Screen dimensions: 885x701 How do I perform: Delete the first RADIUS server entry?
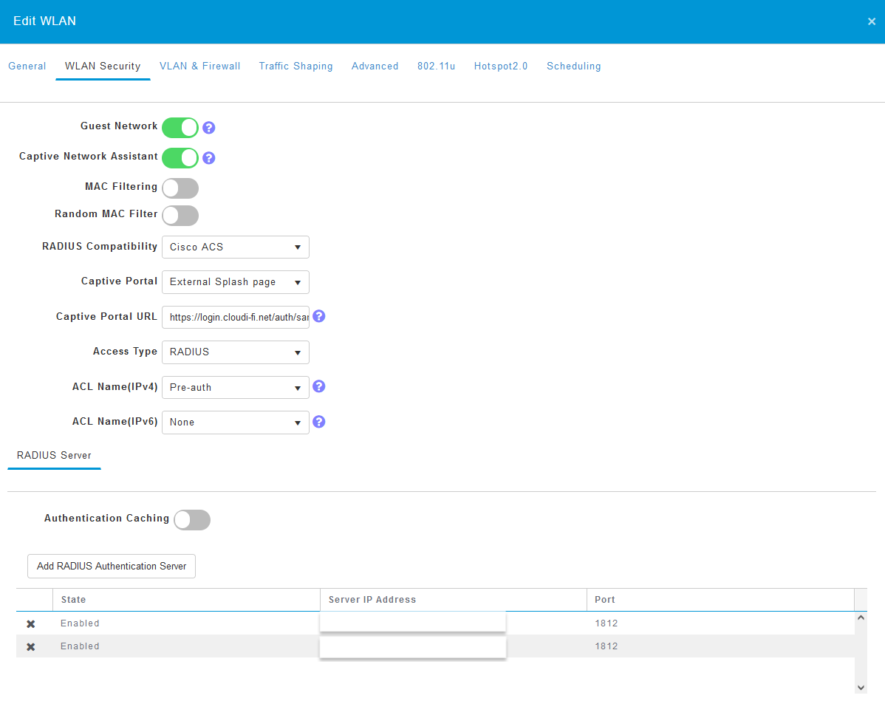[30, 623]
